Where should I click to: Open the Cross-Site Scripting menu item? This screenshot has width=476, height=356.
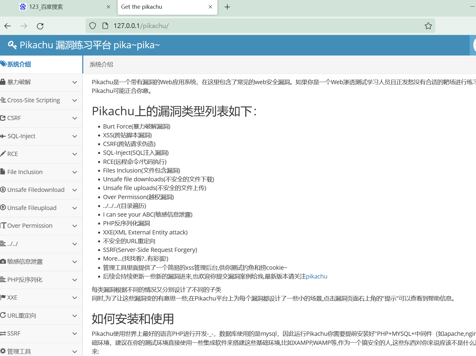(41, 100)
